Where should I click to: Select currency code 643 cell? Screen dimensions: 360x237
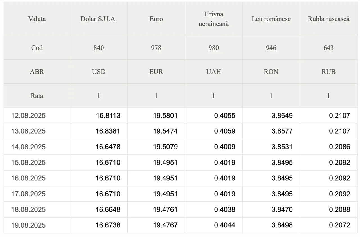328,48
